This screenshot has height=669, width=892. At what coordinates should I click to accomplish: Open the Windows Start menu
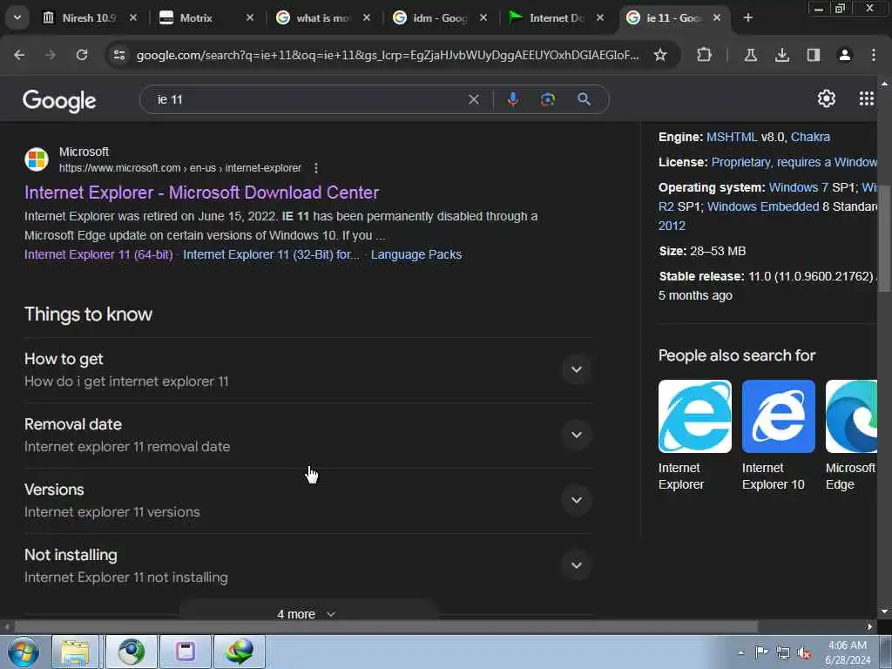[23, 652]
